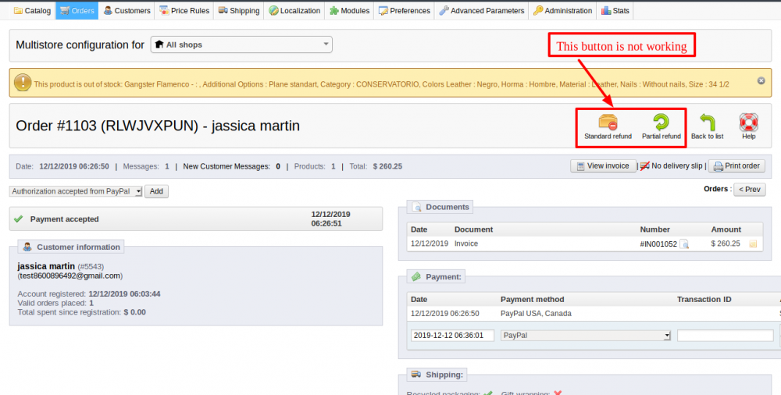Open customer jassica martin profile link
This screenshot has width=781, height=395.
[x=46, y=266]
